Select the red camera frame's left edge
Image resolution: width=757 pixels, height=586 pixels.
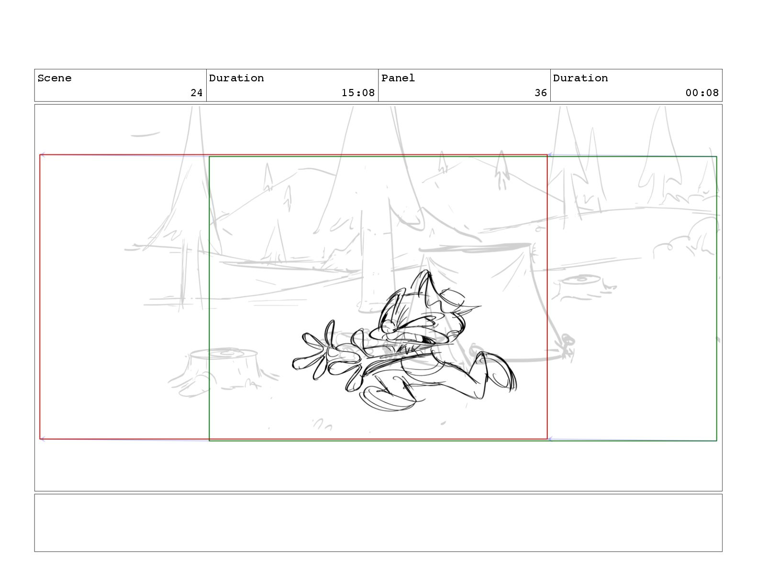(x=40, y=297)
